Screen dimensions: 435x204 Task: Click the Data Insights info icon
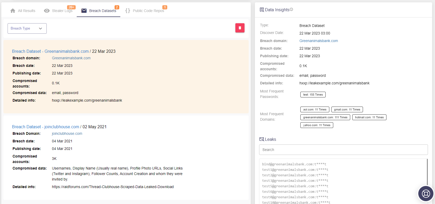point(291,9)
